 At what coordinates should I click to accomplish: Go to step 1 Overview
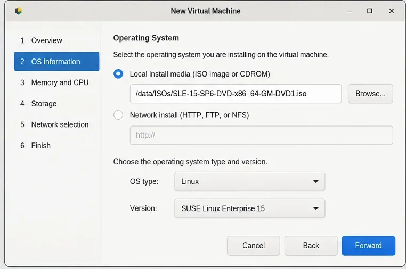56,40
